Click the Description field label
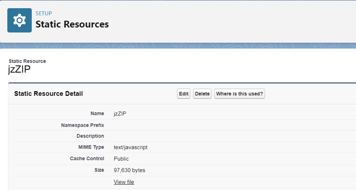 click(90, 136)
